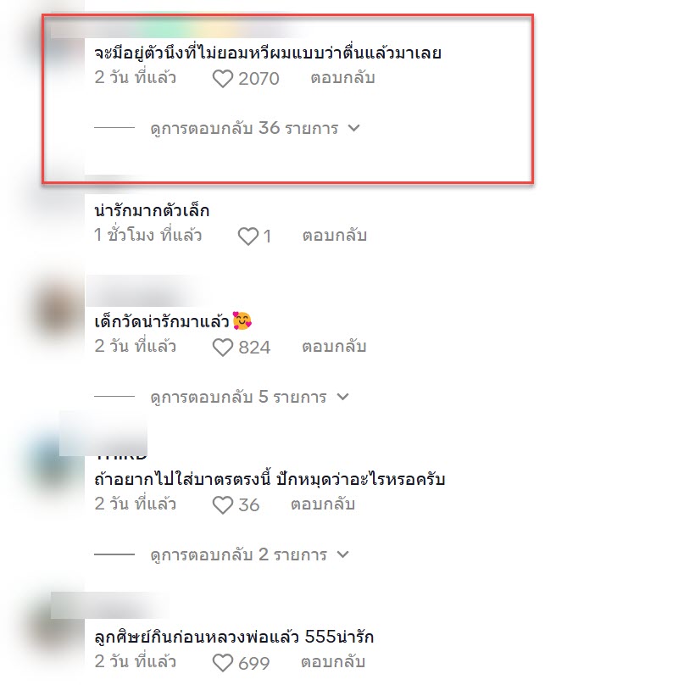Viewport: 673px width, 685px height.
Task: Expand the 2 replies thread
Action: point(249,554)
